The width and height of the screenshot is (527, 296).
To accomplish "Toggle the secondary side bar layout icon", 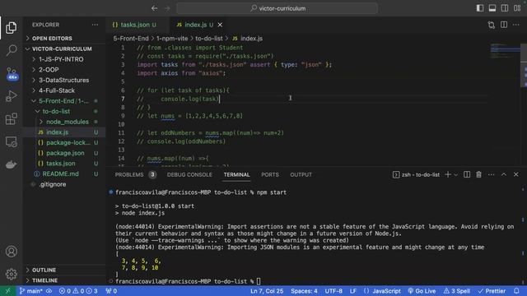I will point(505,8).
